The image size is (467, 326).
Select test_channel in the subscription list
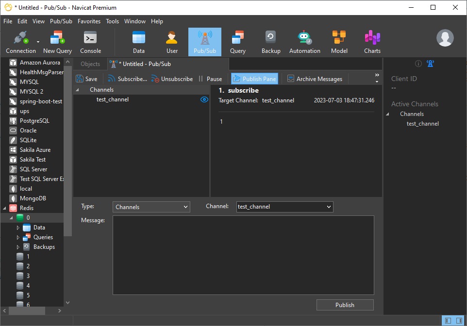112,99
